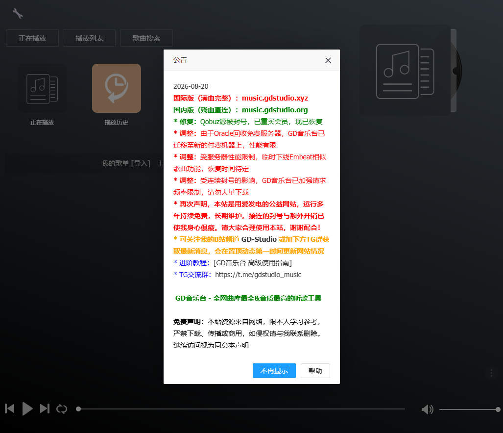Open the wrench settings icon
Image resolution: width=503 pixels, height=433 pixels.
tap(17, 14)
